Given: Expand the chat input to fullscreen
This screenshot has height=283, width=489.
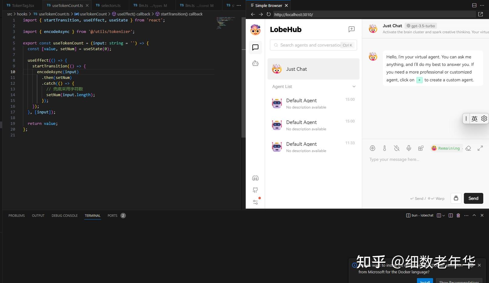Looking at the screenshot, I should point(481,148).
